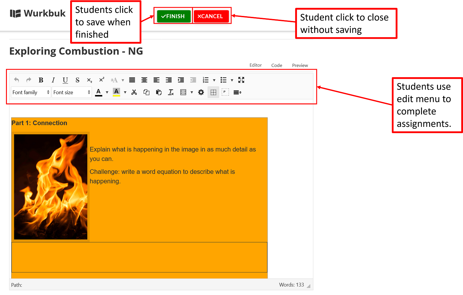Clear formatting from selected text

[171, 92]
